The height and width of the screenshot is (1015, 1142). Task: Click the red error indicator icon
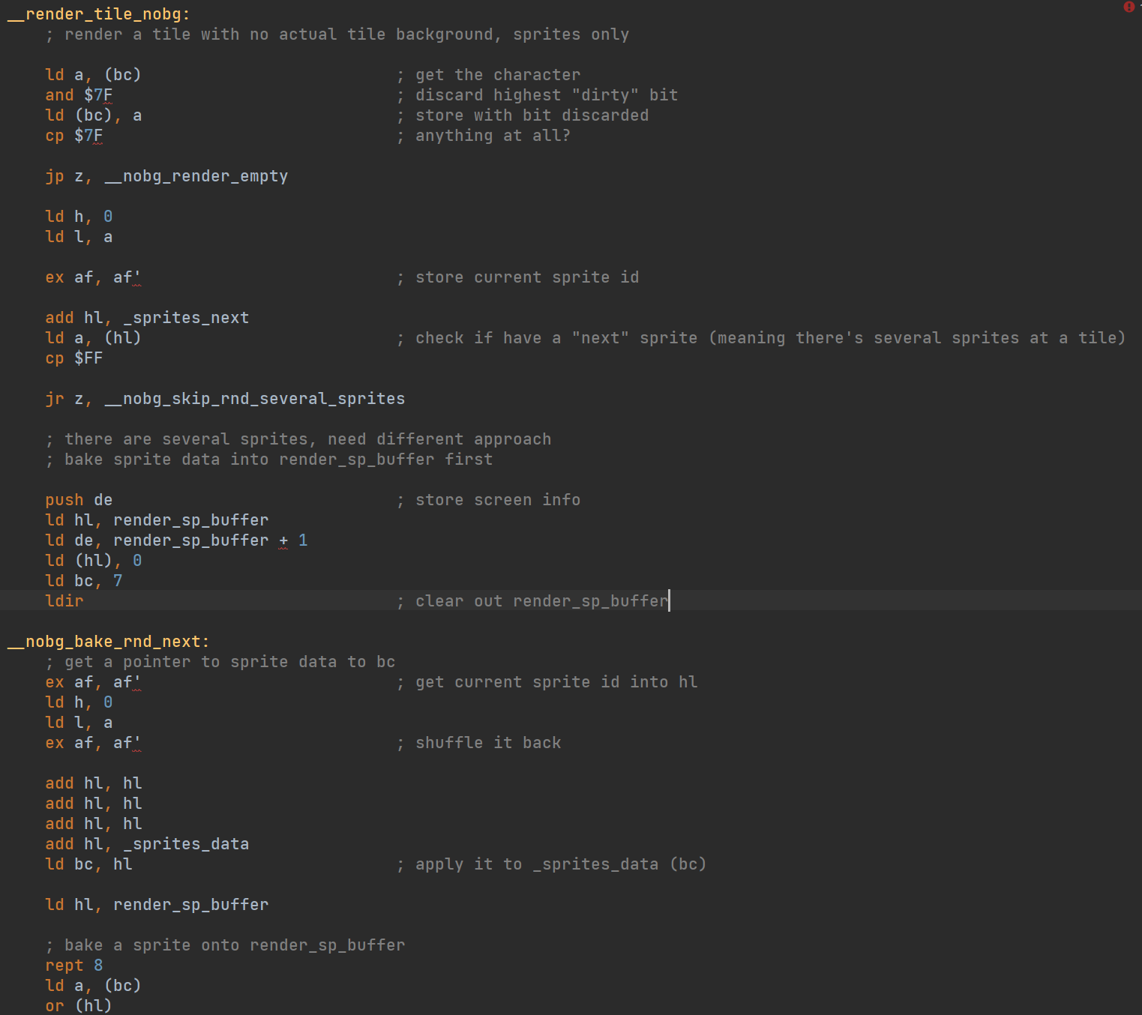[1129, 7]
